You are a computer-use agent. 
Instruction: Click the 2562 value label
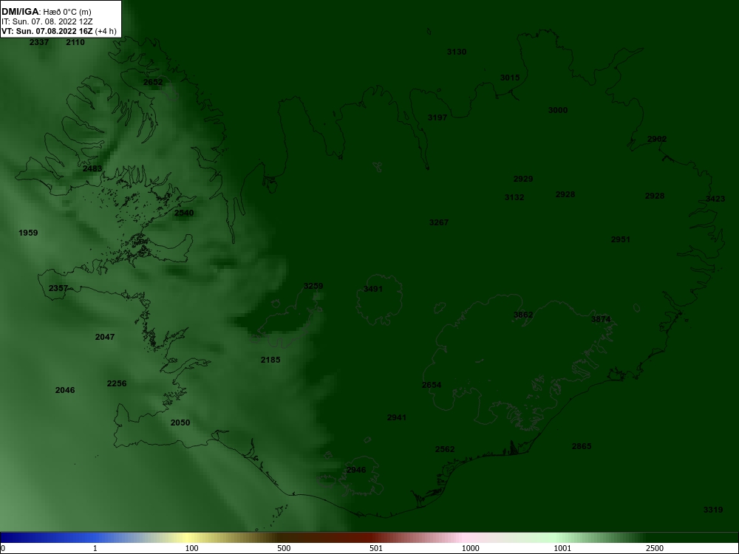point(445,449)
